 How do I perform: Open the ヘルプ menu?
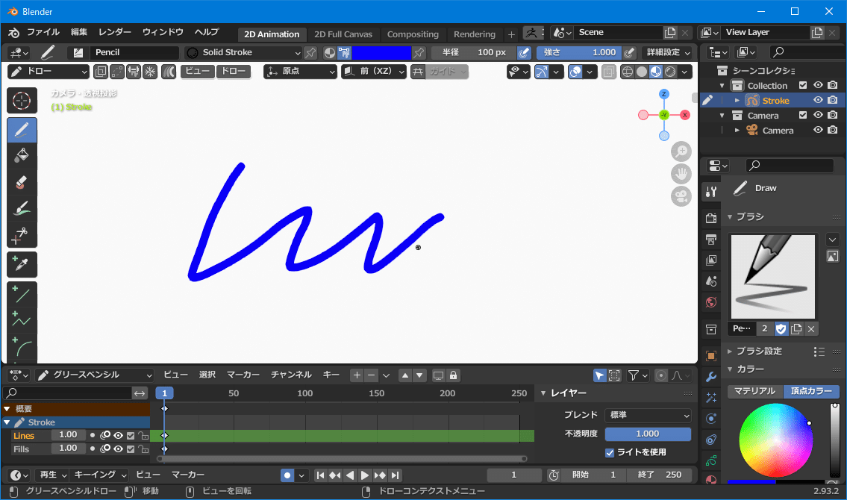[x=207, y=32]
